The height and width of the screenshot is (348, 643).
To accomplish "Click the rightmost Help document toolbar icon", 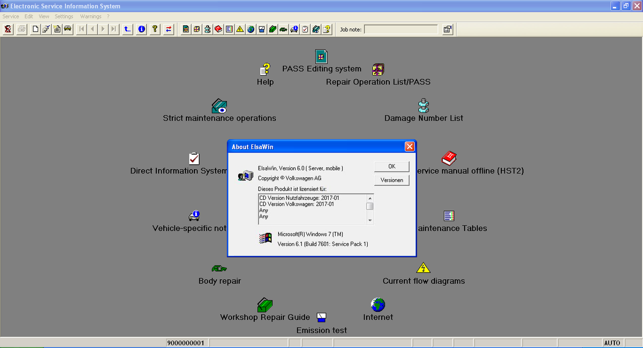I will [x=327, y=29].
